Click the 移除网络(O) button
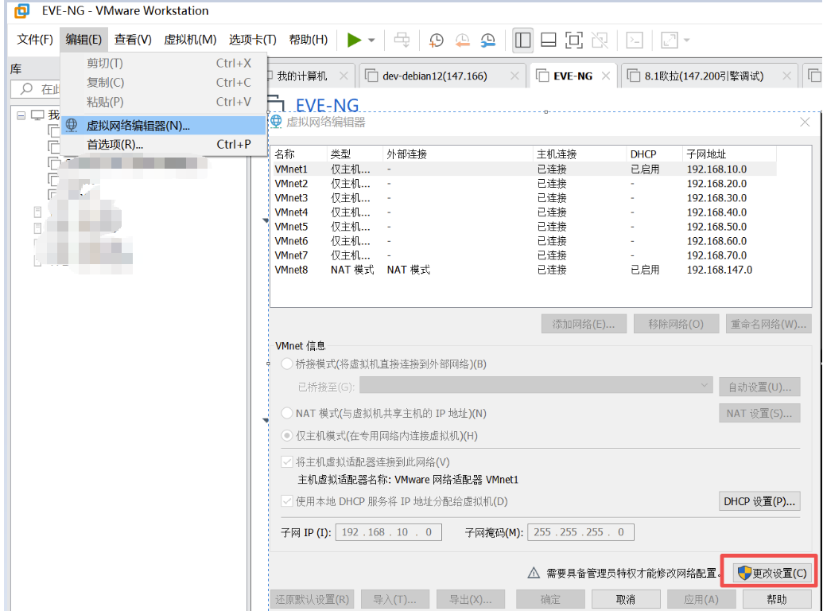 (676, 324)
